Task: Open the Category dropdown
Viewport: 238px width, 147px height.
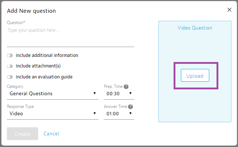Action: point(52,94)
